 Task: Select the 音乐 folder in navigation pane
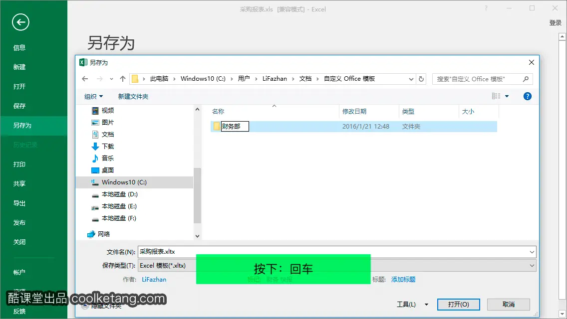pyautogui.click(x=103, y=158)
